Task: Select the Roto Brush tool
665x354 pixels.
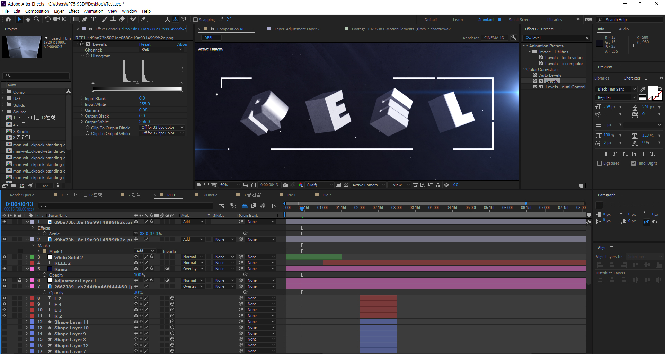Action: [133, 19]
